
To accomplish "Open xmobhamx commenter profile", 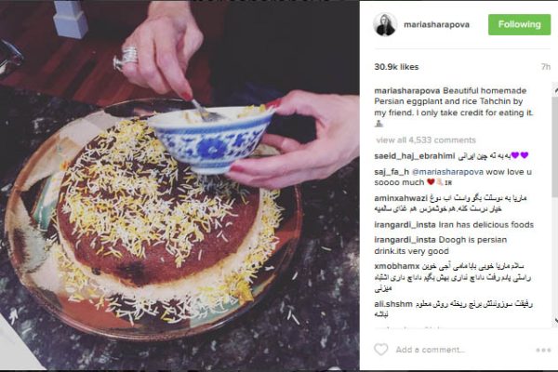I will pyautogui.click(x=397, y=266).
